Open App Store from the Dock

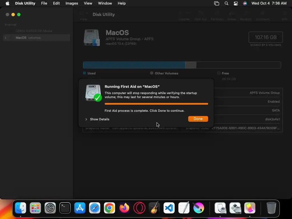80,208
